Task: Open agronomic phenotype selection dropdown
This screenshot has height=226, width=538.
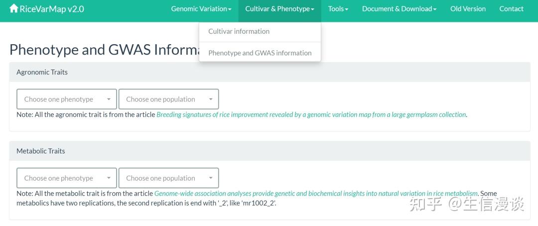Action: 67,99
